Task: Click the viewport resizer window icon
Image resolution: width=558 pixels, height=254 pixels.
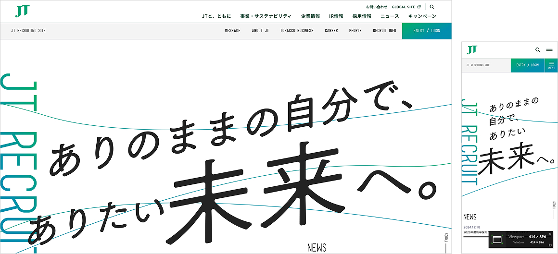Action: 497,240
